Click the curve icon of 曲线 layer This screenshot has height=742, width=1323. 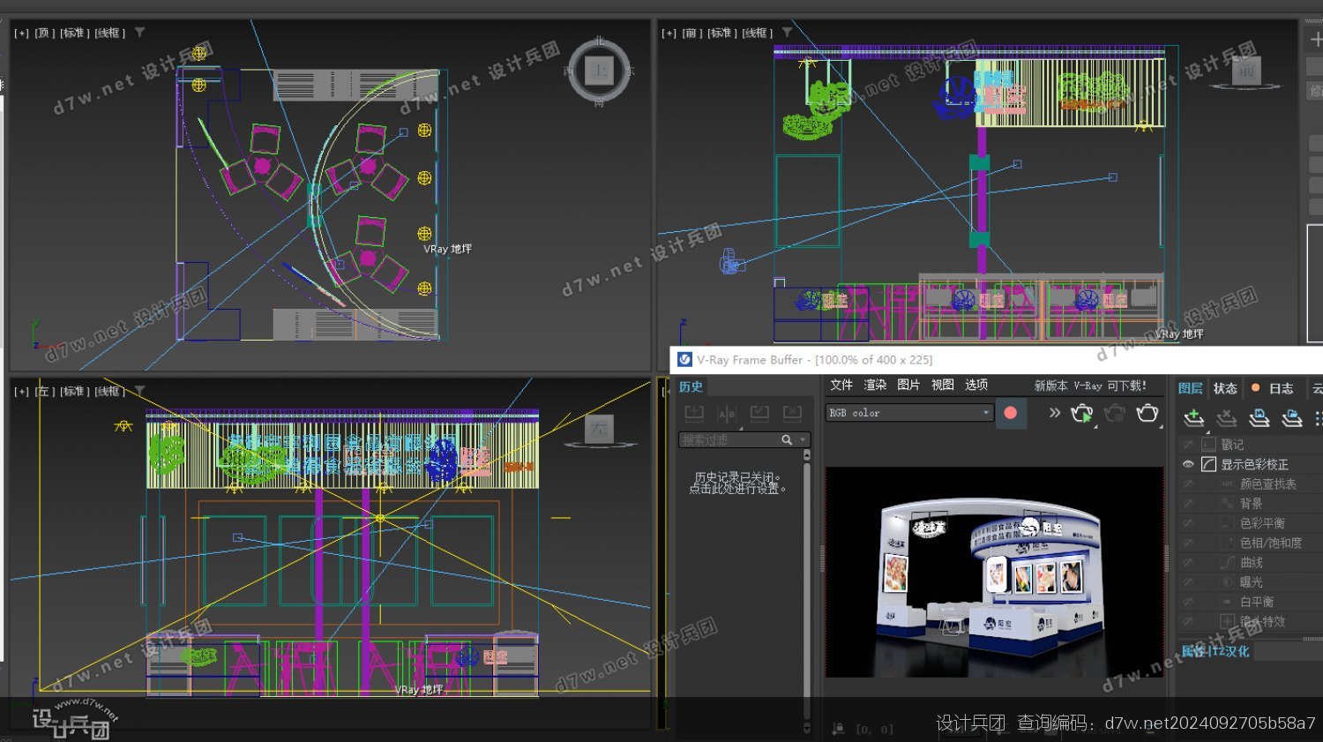click(x=1228, y=562)
